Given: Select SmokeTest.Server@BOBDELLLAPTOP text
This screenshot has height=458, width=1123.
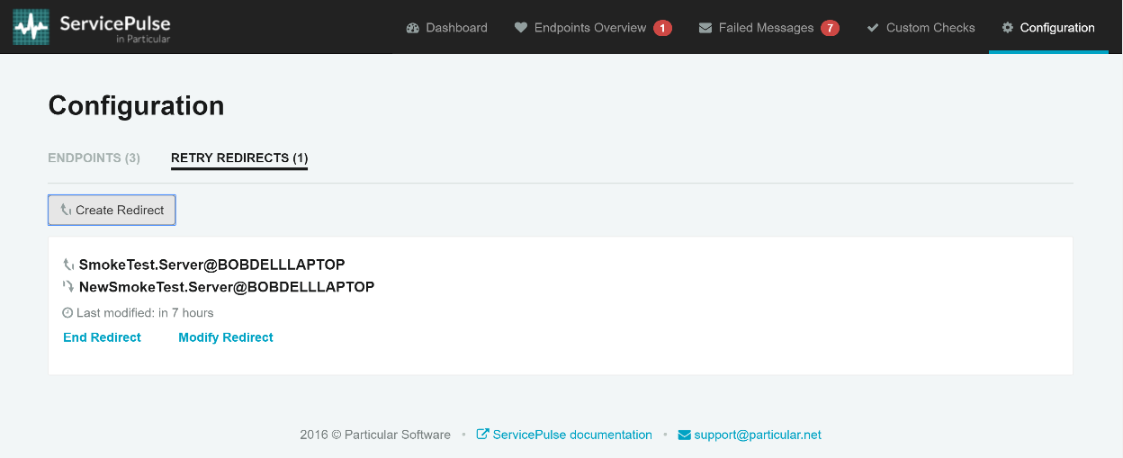Looking at the screenshot, I should (x=212, y=265).
